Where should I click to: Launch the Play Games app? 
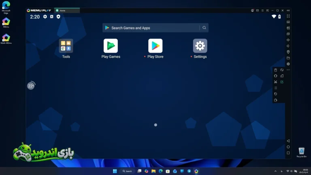(111, 46)
